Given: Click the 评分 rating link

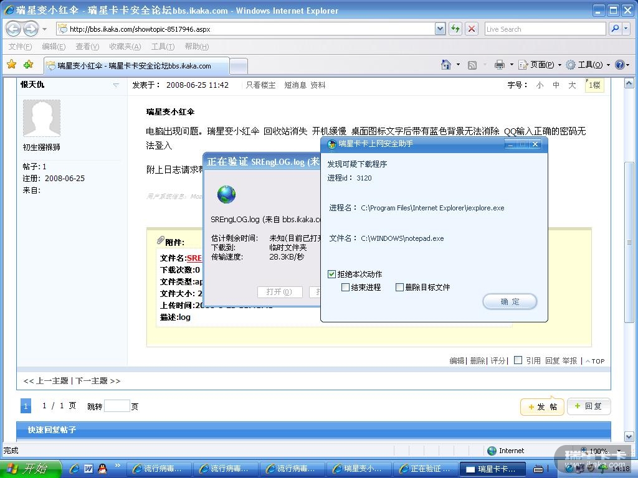Looking at the screenshot, I should (x=498, y=360).
